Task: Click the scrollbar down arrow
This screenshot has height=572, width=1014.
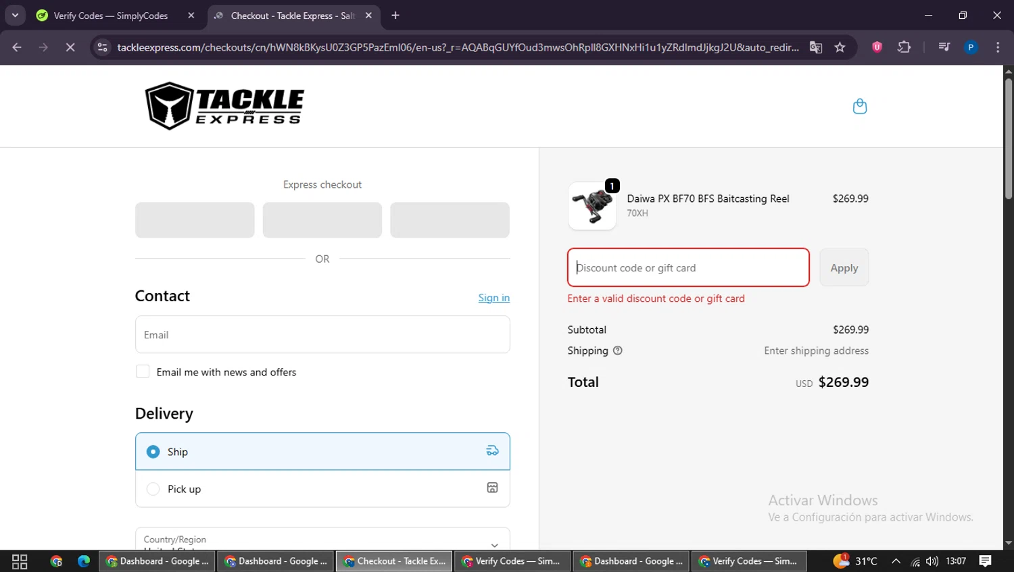Action: [x=1008, y=543]
